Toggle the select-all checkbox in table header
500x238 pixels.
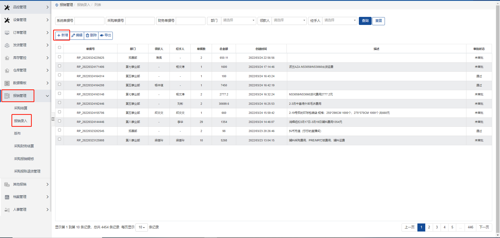pyautogui.click(x=59, y=48)
